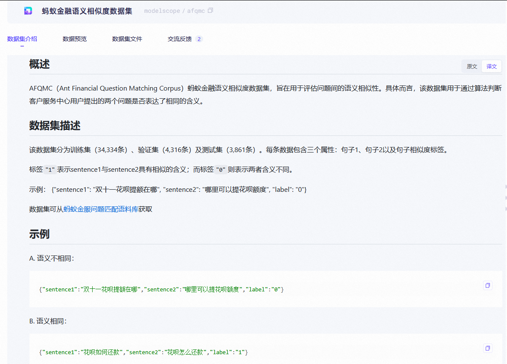This screenshot has height=364, width=507.
Task: Click the dataset logo icon beside the title
Action: 28,11
